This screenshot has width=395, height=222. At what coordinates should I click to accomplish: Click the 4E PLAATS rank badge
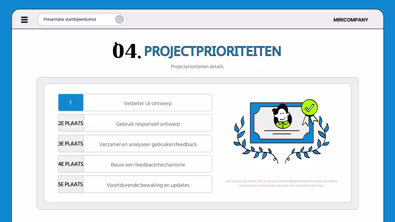[70, 164]
